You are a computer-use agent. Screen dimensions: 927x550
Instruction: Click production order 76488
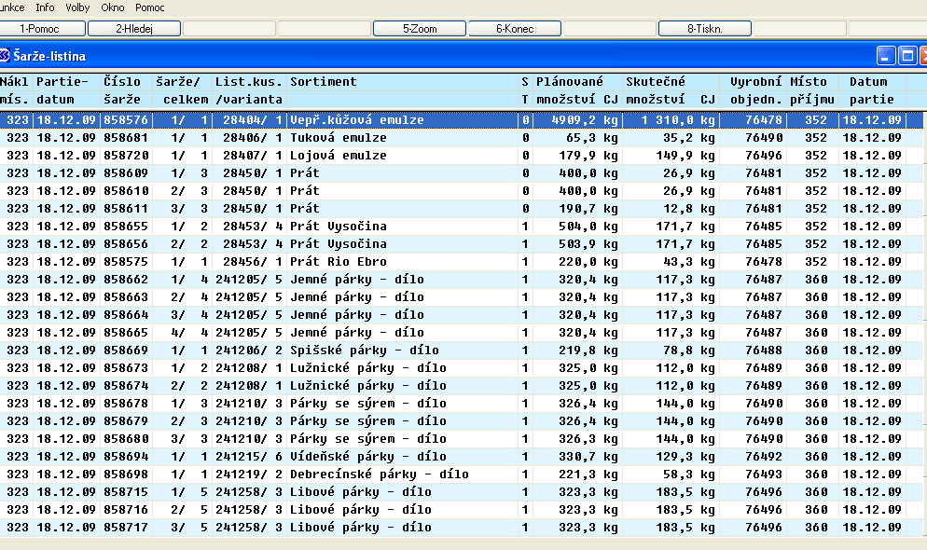764,351
